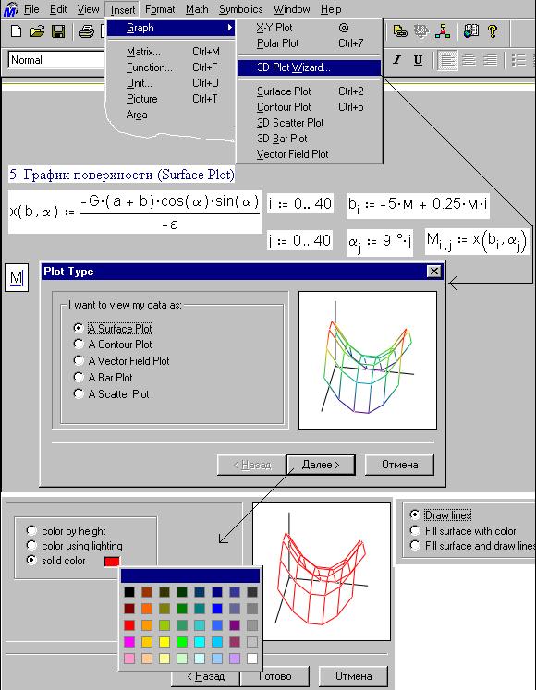The height and width of the screenshot is (690, 536).
Task: Choose the A Scatter Plot radio option
Action: pyautogui.click(x=112, y=393)
